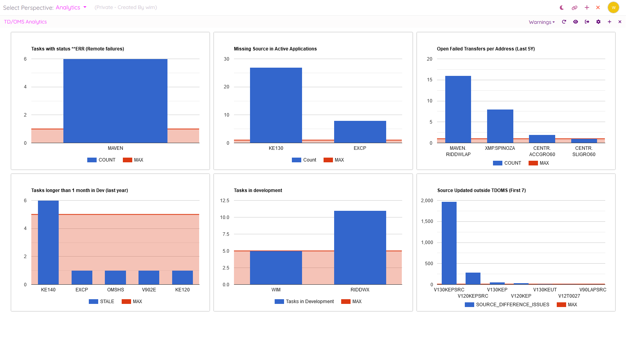Toggle the eye visibility icon in the toolbar
The width and height of the screenshot is (626, 352).
(576, 22)
